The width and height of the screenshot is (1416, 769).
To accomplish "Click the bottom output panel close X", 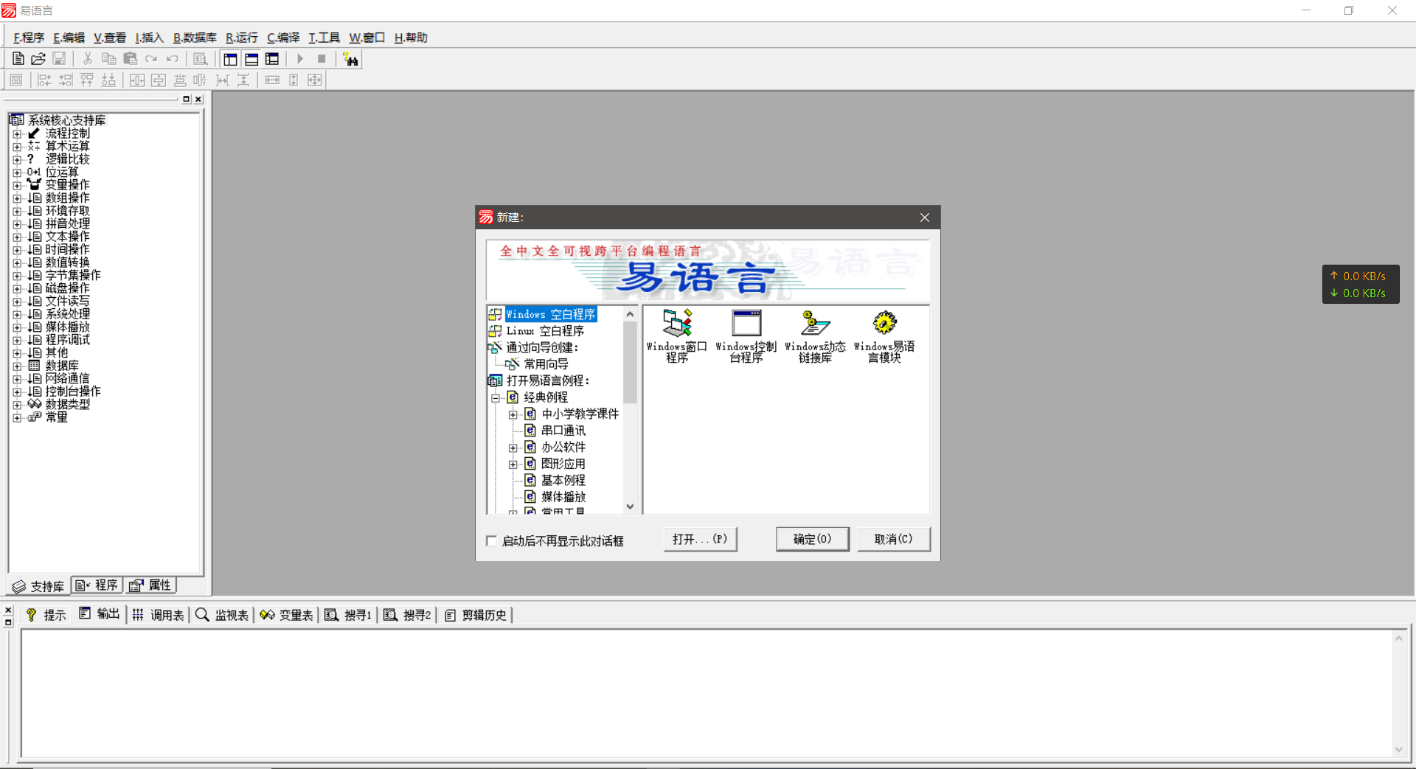I will pyautogui.click(x=8, y=610).
